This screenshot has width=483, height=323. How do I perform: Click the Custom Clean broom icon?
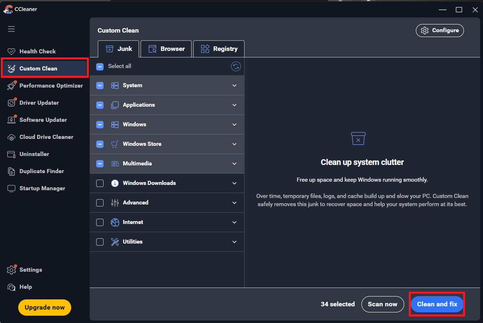click(11, 68)
